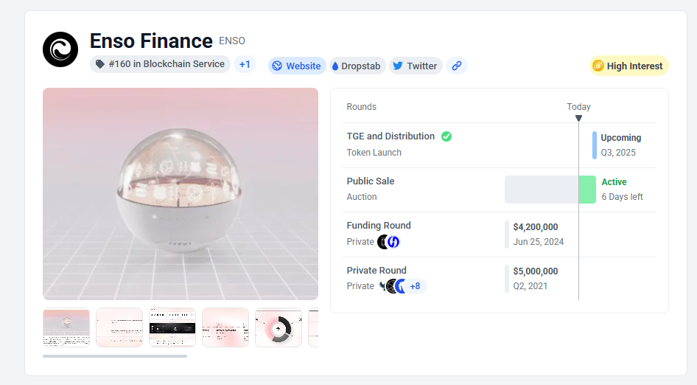Image resolution: width=697 pixels, height=385 pixels.
Task: Click the green Active progress bar
Action: coord(587,190)
